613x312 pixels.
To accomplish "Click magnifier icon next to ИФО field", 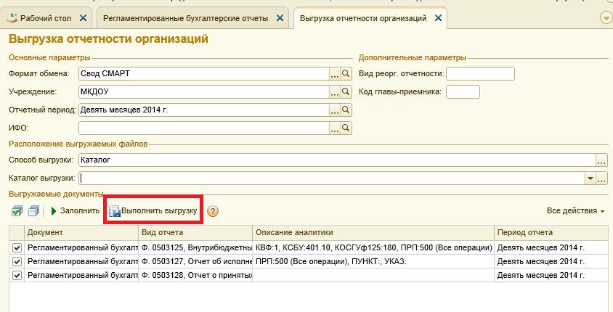I will click(346, 128).
